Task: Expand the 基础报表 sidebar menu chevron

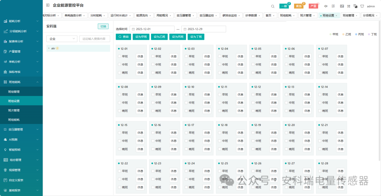Action: click(x=37, y=190)
